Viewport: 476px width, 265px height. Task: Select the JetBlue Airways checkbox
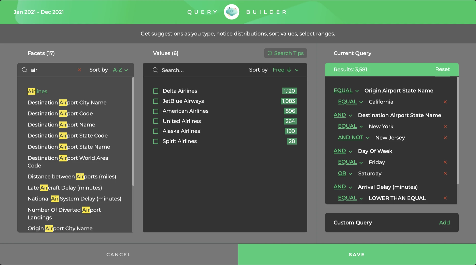point(156,101)
